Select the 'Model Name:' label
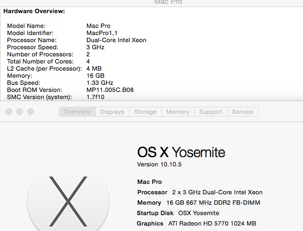 click(26, 26)
